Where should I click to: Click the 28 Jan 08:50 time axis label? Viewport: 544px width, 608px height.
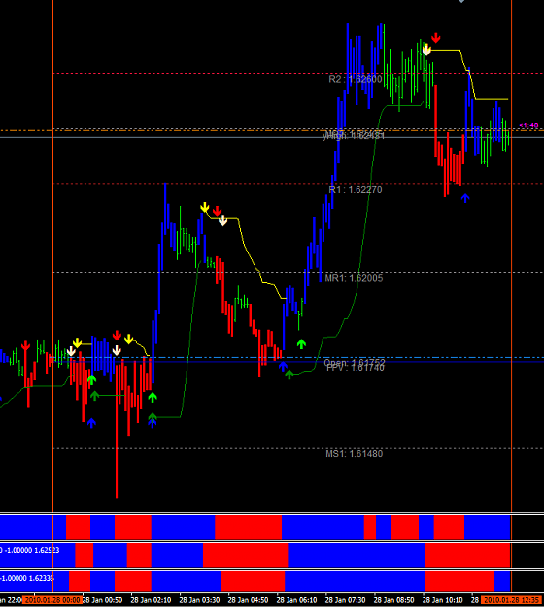coord(393,600)
